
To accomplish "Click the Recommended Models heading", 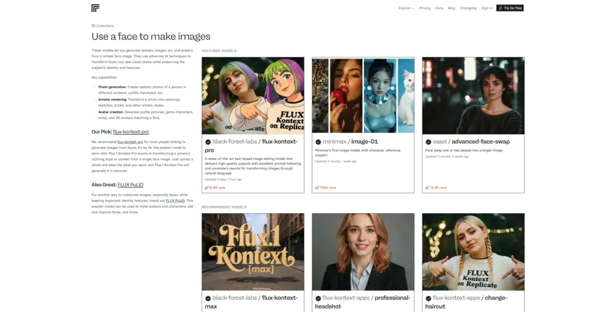I will (x=224, y=207).
